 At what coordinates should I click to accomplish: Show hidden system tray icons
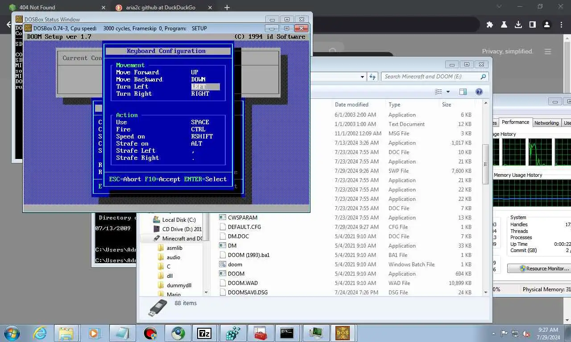pyautogui.click(x=494, y=333)
